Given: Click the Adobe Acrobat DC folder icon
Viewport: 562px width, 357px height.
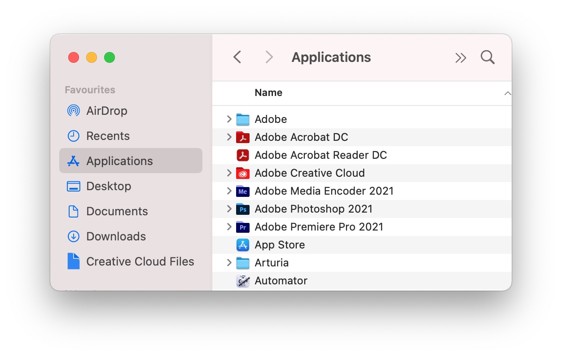Looking at the screenshot, I should click(243, 137).
